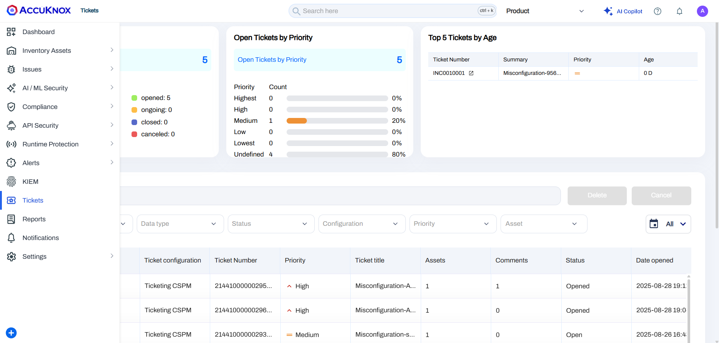Go to Dashboard in the sidebar

click(x=38, y=32)
